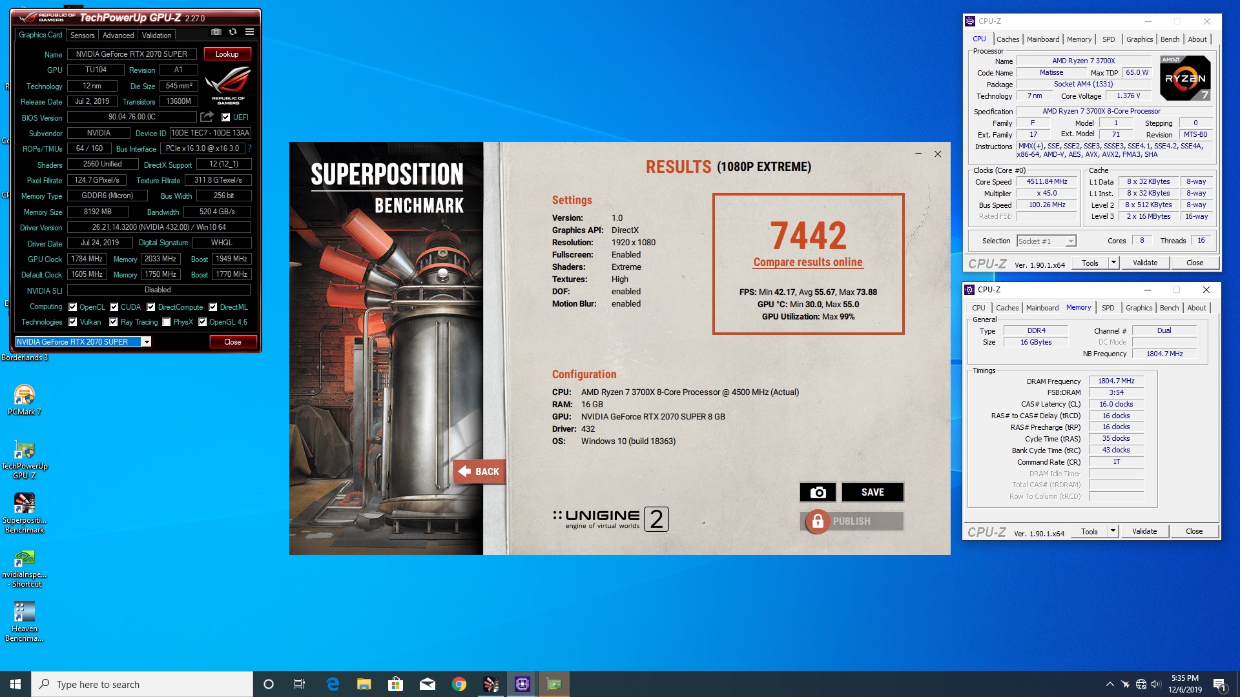
Task: Open Mail app from the taskbar
Action: (x=428, y=684)
